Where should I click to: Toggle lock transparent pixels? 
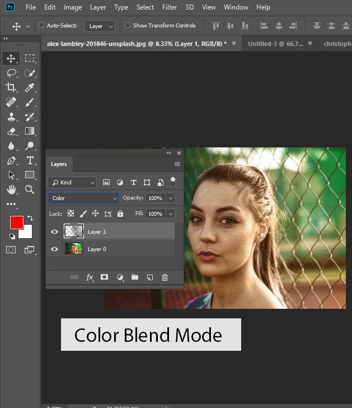(71, 214)
